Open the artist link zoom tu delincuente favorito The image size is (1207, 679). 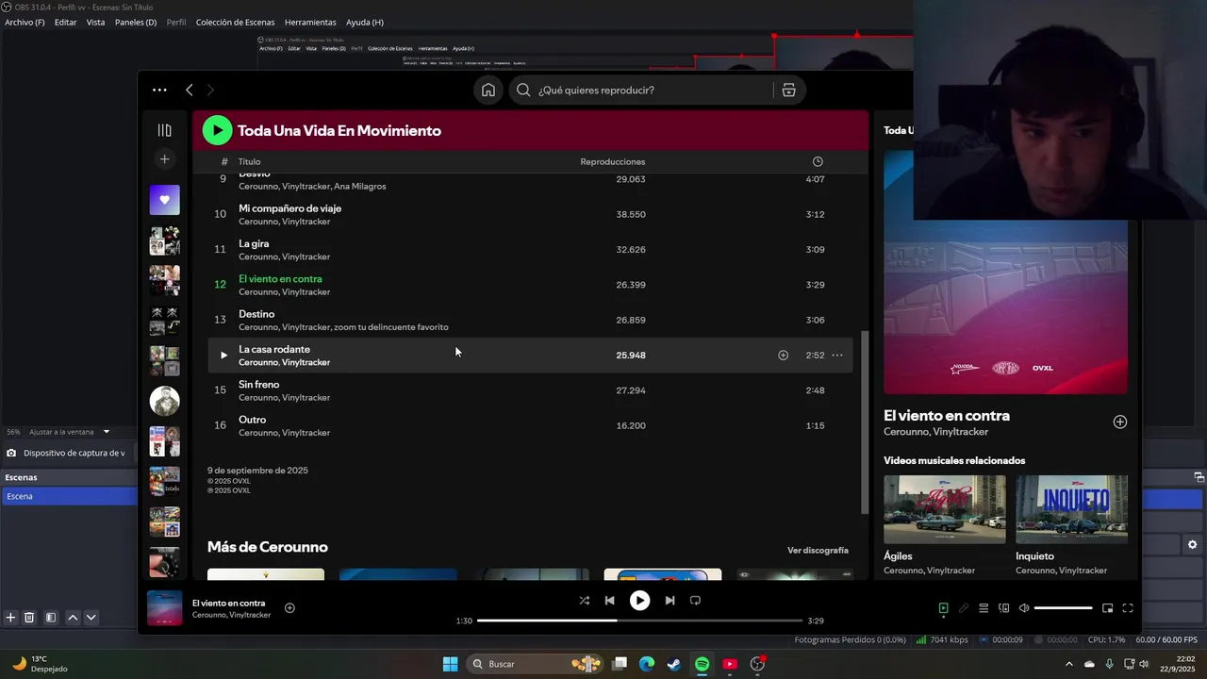[391, 327]
